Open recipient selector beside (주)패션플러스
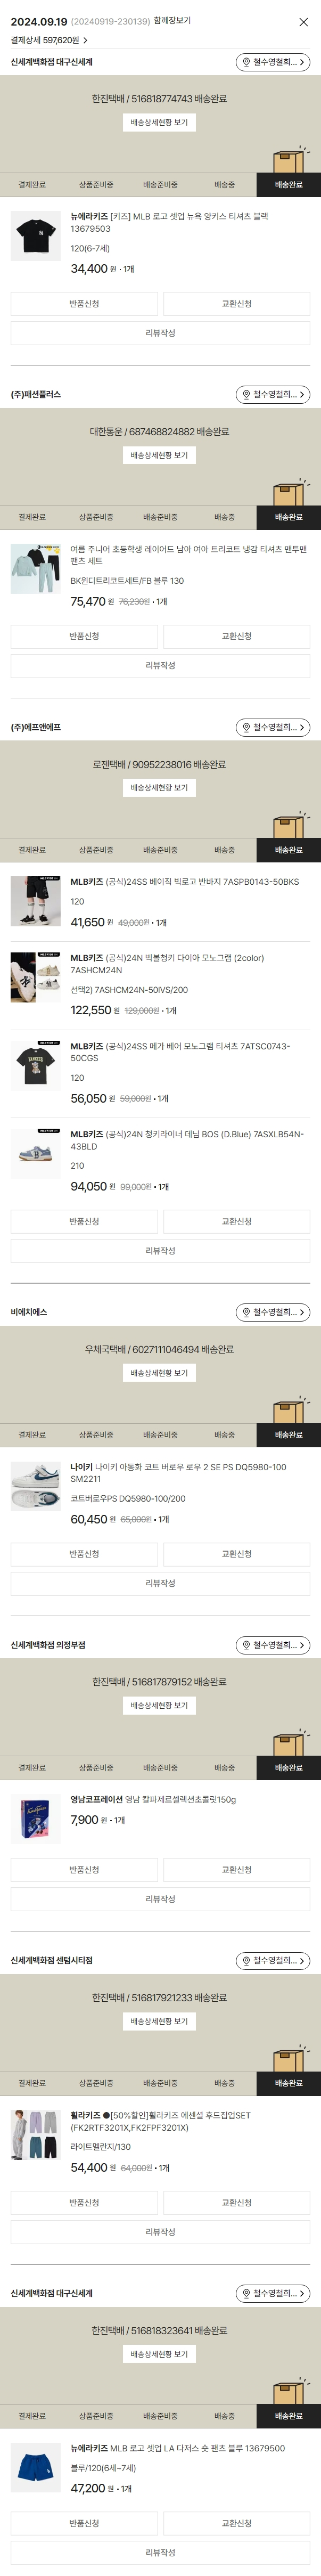 pyautogui.click(x=272, y=395)
